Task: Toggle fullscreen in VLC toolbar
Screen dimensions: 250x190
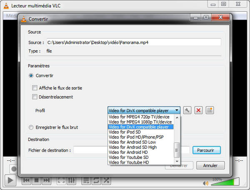Action: click(x=61, y=180)
